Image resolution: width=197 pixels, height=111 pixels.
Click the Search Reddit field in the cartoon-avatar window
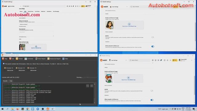tap(139, 60)
